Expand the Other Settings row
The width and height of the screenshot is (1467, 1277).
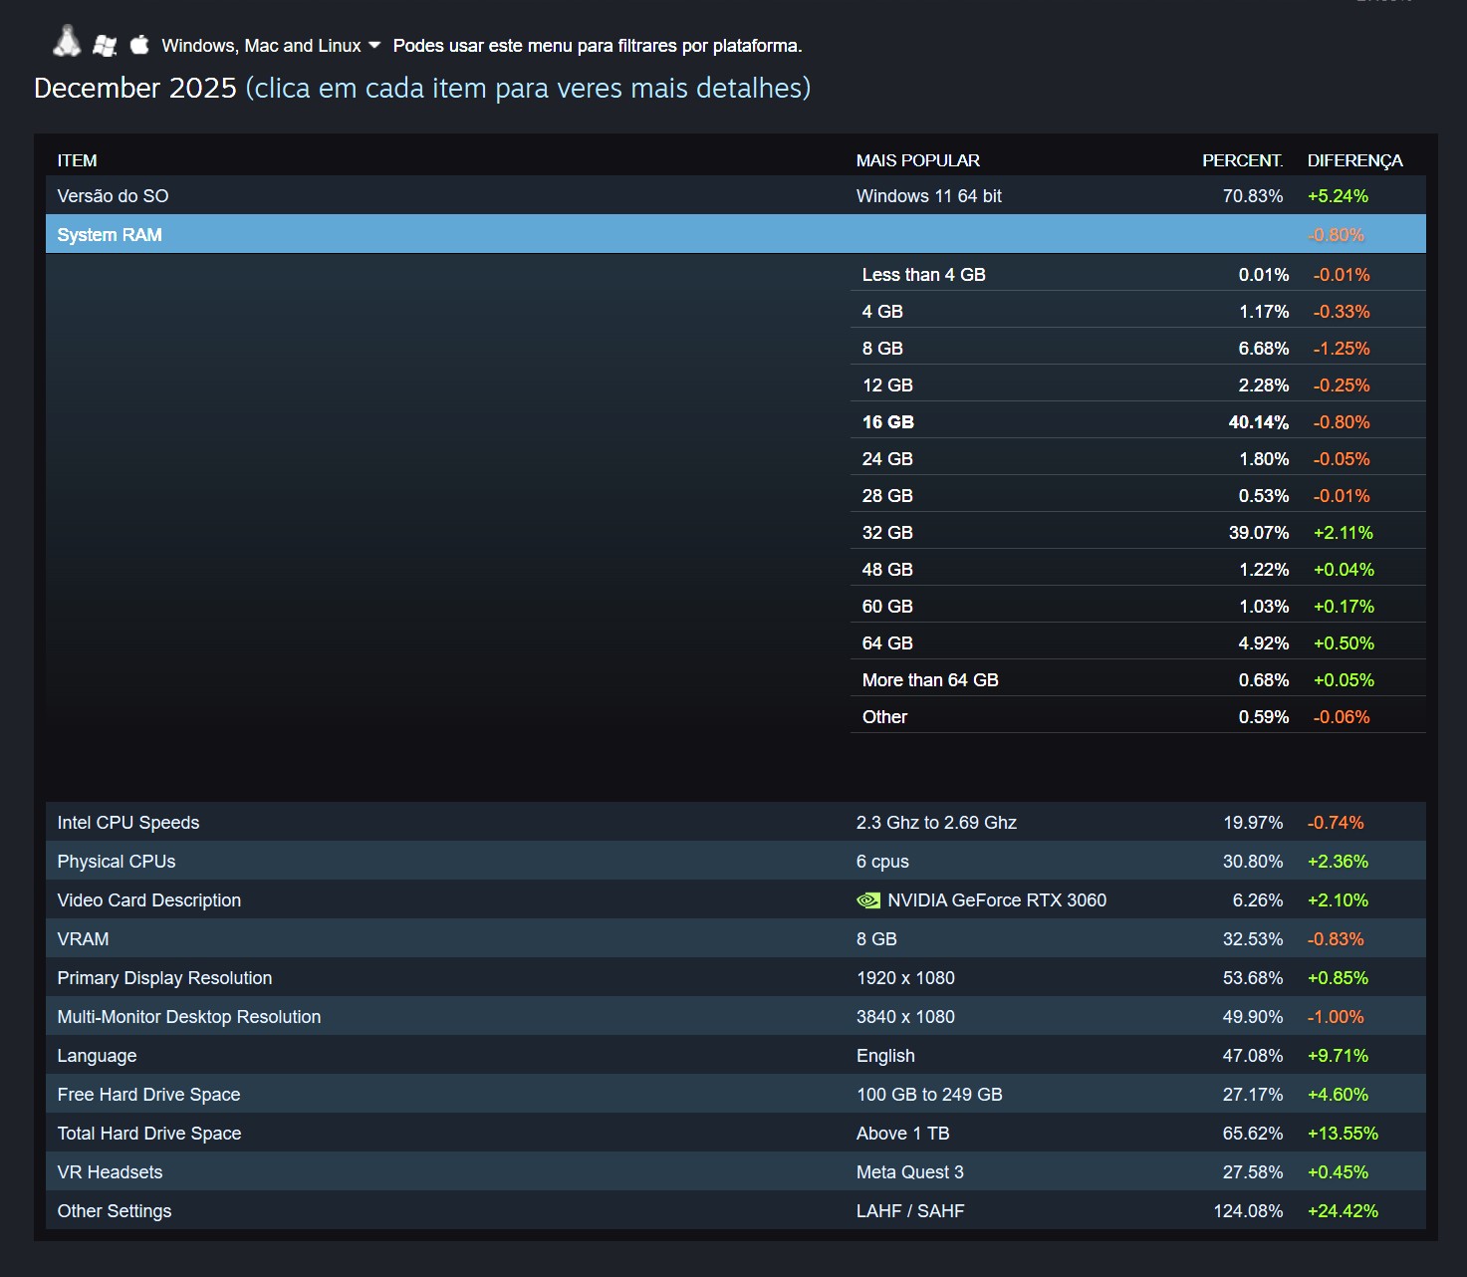(115, 1211)
